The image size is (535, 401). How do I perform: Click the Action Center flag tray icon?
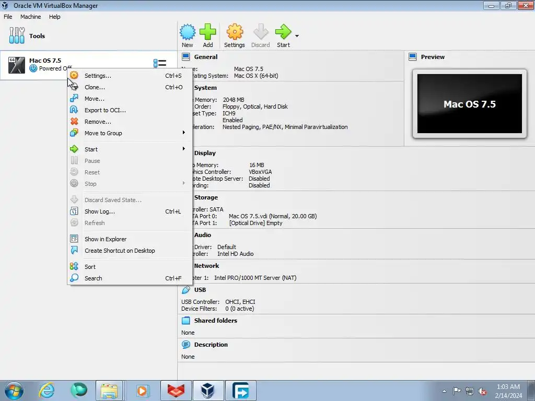pyautogui.click(x=457, y=391)
